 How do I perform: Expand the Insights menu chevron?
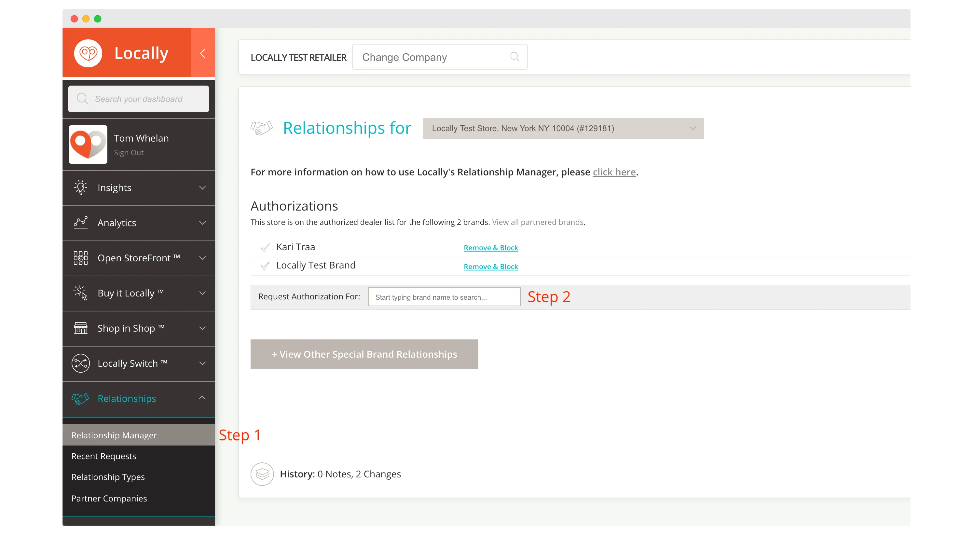[202, 188]
